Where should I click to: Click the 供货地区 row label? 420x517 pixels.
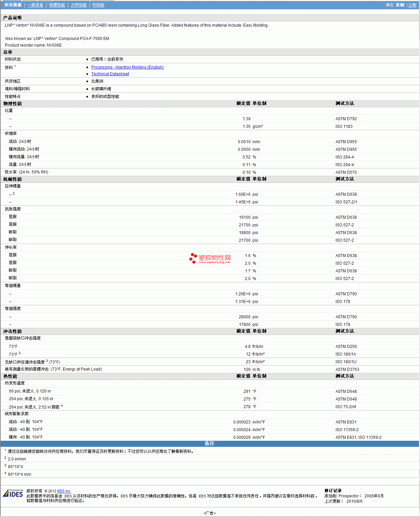click(13, 81)
